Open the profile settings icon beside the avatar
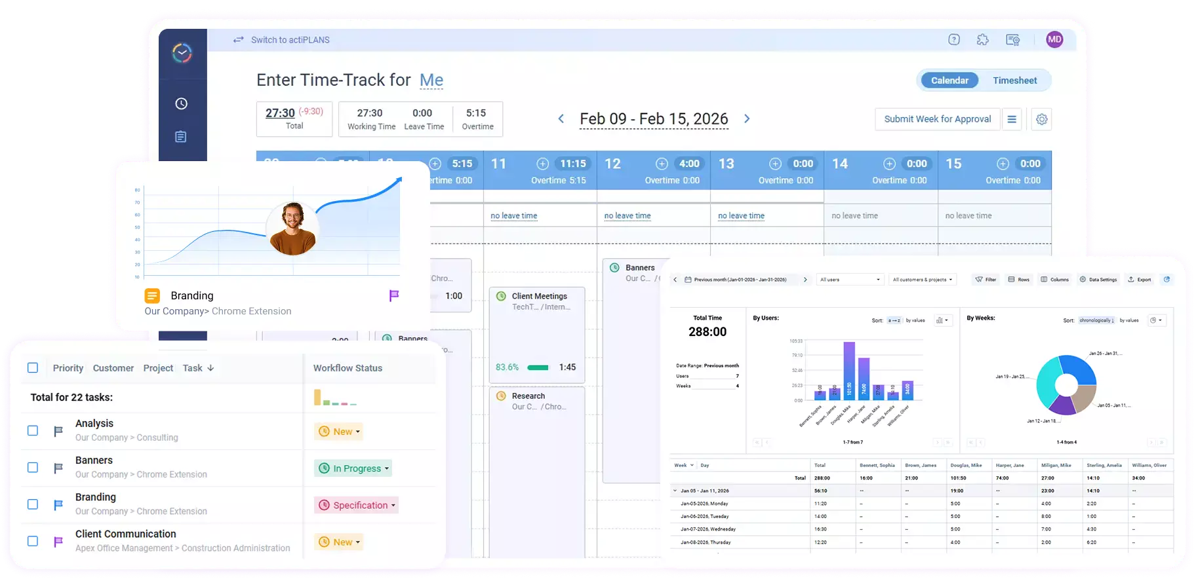Viewport: 1196px width, 579px height. point(1012,40)
